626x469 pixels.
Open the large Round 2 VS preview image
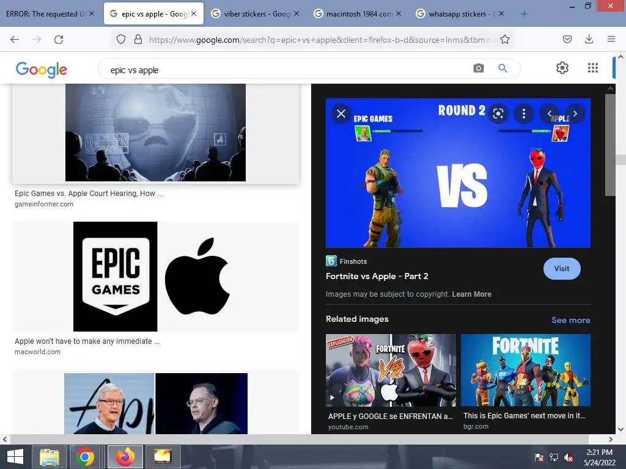458,173
